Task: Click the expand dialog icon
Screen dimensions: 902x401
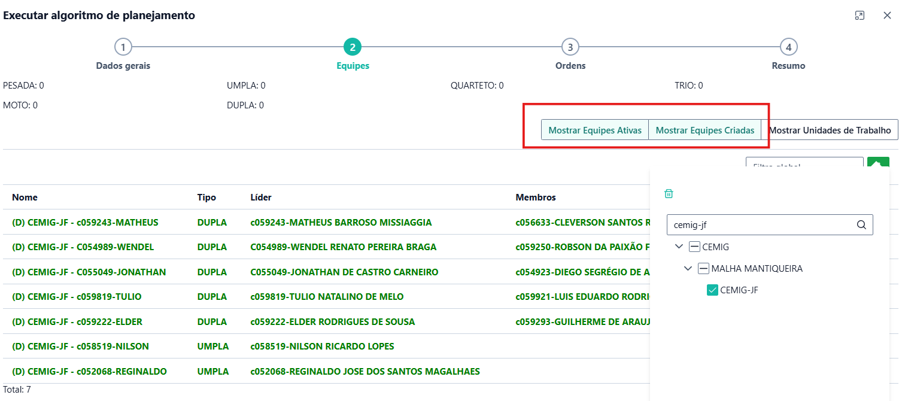Action: 860,16
